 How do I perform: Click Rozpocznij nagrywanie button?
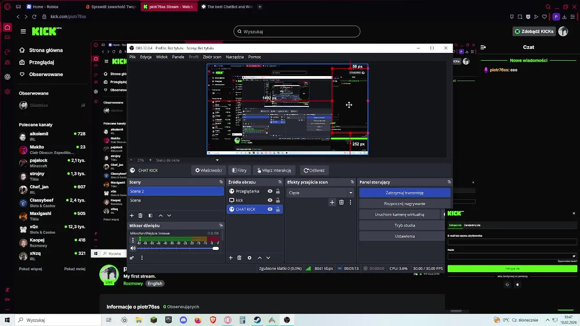pos(405,204)
